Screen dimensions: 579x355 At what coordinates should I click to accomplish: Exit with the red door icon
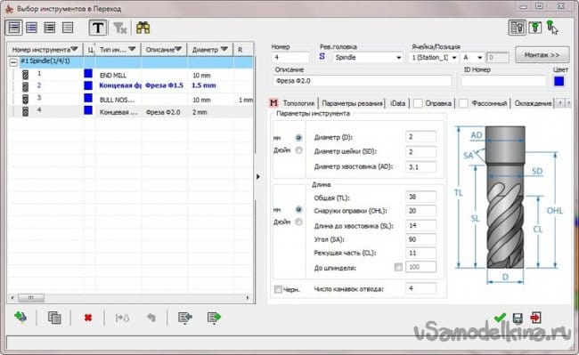point(535,318)
